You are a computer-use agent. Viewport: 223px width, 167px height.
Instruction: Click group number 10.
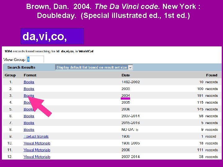(10, 143)
